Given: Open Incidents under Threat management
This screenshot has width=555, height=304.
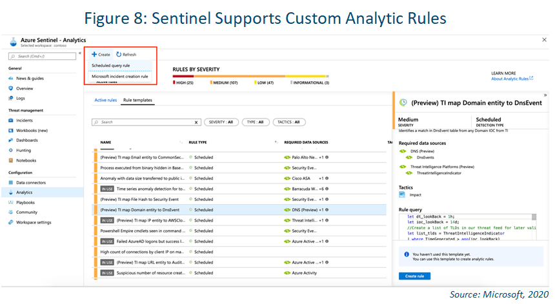Looking at the screenshot, I should pos(24,120).
